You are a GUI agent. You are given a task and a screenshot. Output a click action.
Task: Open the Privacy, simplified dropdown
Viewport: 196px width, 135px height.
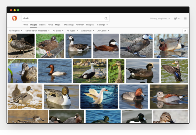tap(160, 19)
